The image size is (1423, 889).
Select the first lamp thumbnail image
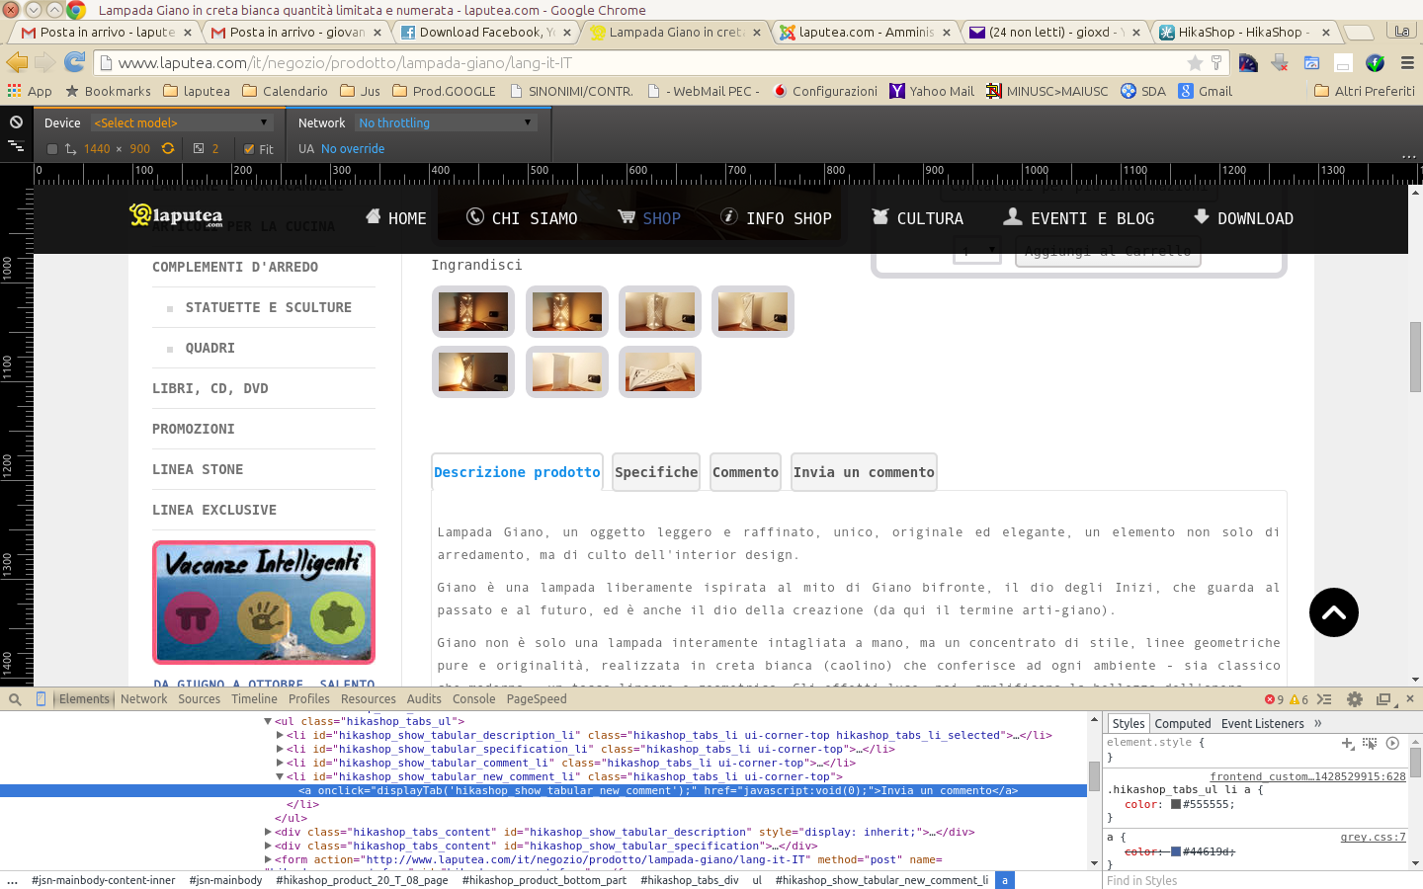point(473,312)
